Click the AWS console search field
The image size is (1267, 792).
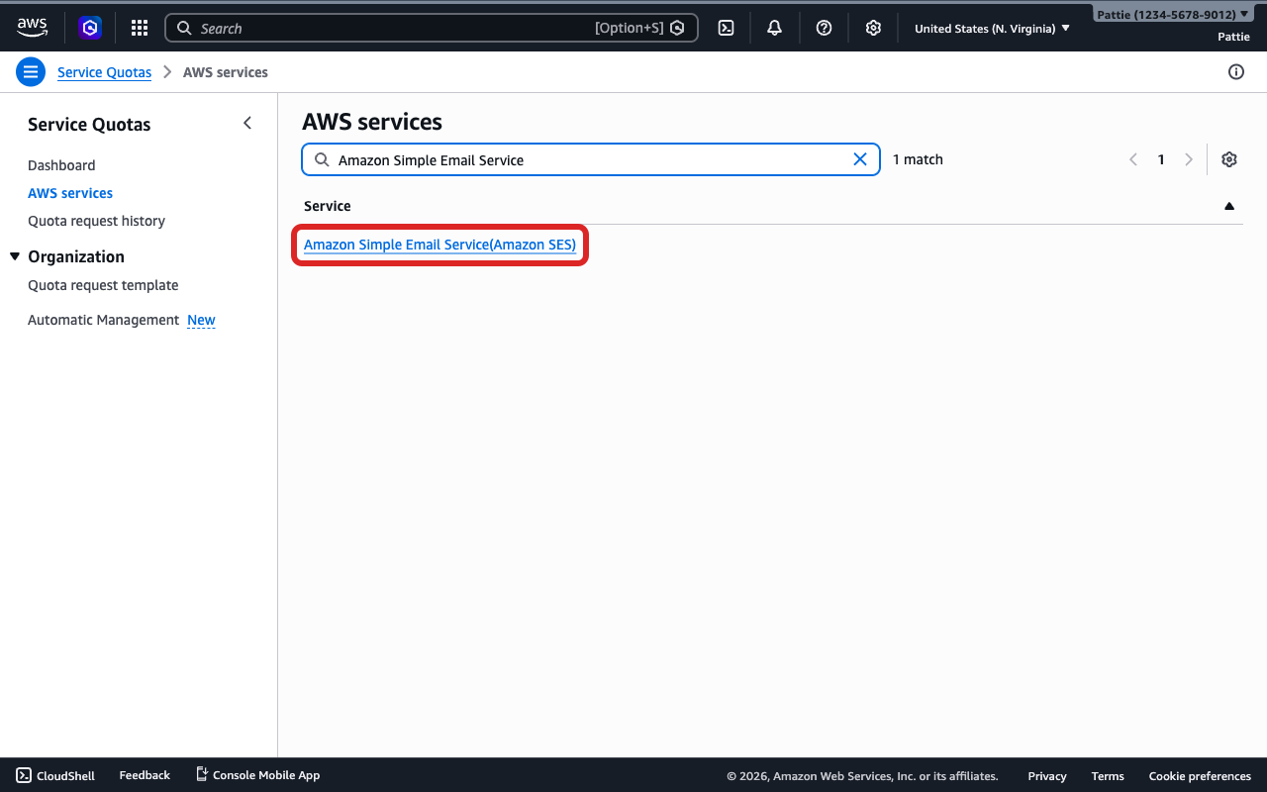coord(432,28)
